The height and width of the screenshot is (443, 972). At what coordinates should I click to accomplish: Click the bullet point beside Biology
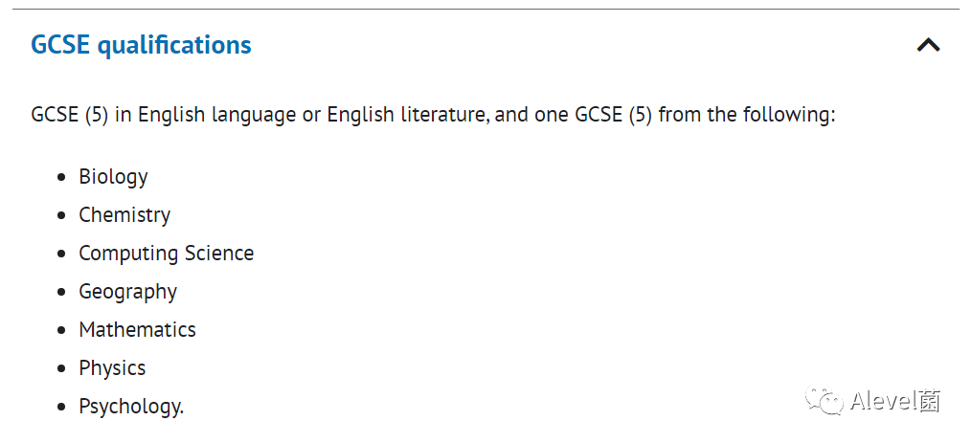(x=60, y=178)
